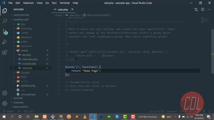
Task: Open Task View on the taskbar
Action: [28, 117]
